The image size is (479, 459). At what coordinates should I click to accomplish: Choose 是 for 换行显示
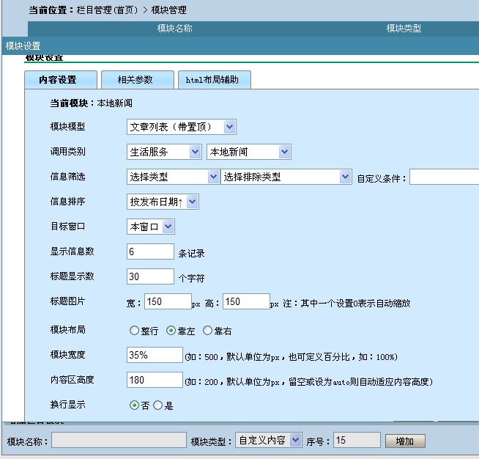[157, 405]
